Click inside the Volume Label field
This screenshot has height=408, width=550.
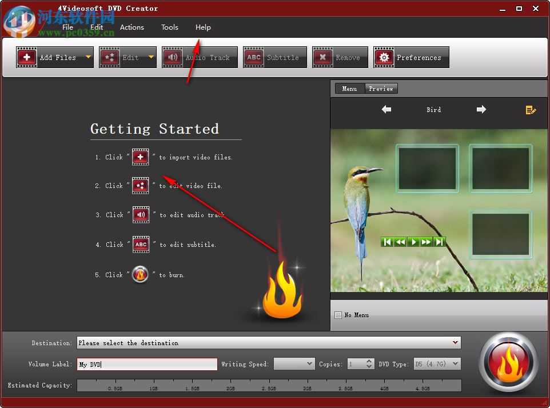[146, 363]
